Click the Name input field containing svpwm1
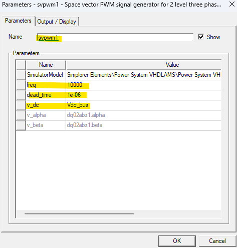 point(115,38)
